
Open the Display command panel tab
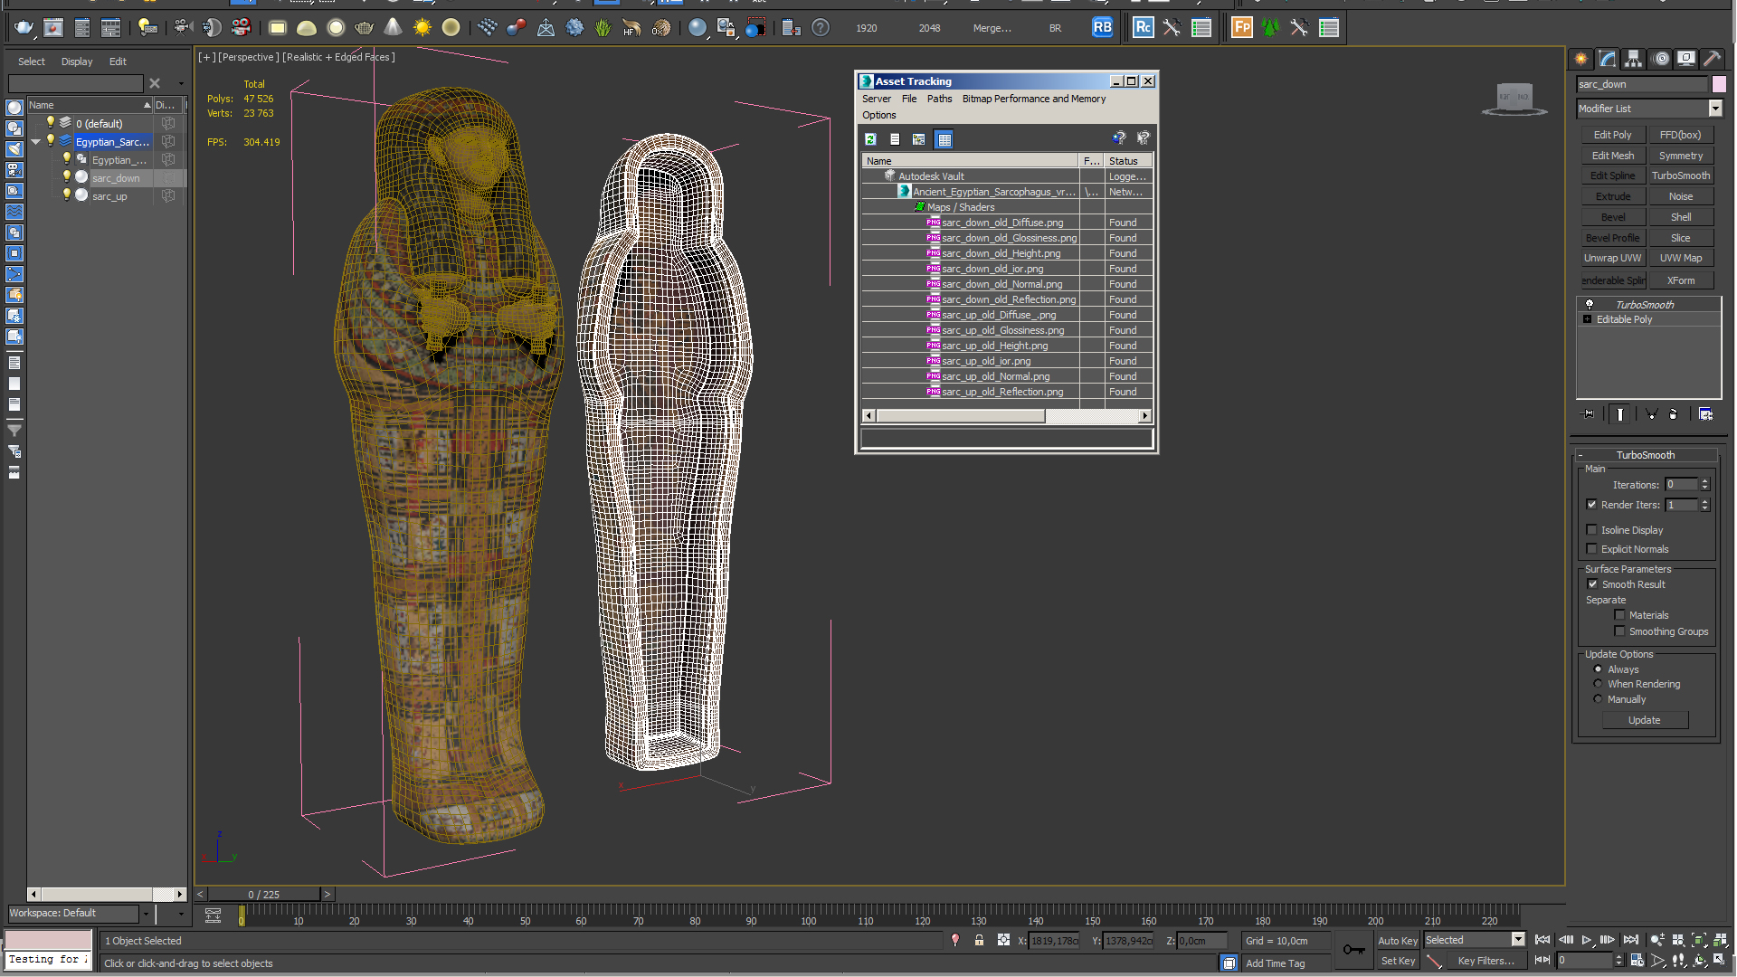[1686, 59]
